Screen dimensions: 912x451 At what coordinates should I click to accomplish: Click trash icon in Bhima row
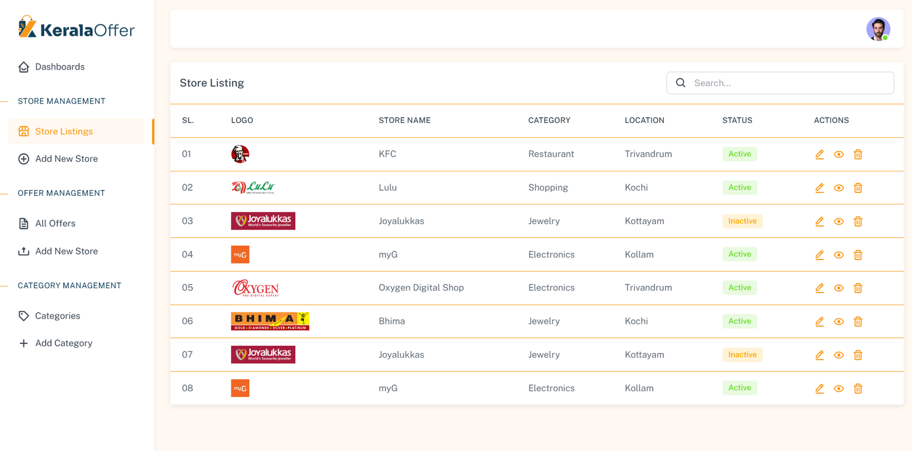click(x=858, y=322)
